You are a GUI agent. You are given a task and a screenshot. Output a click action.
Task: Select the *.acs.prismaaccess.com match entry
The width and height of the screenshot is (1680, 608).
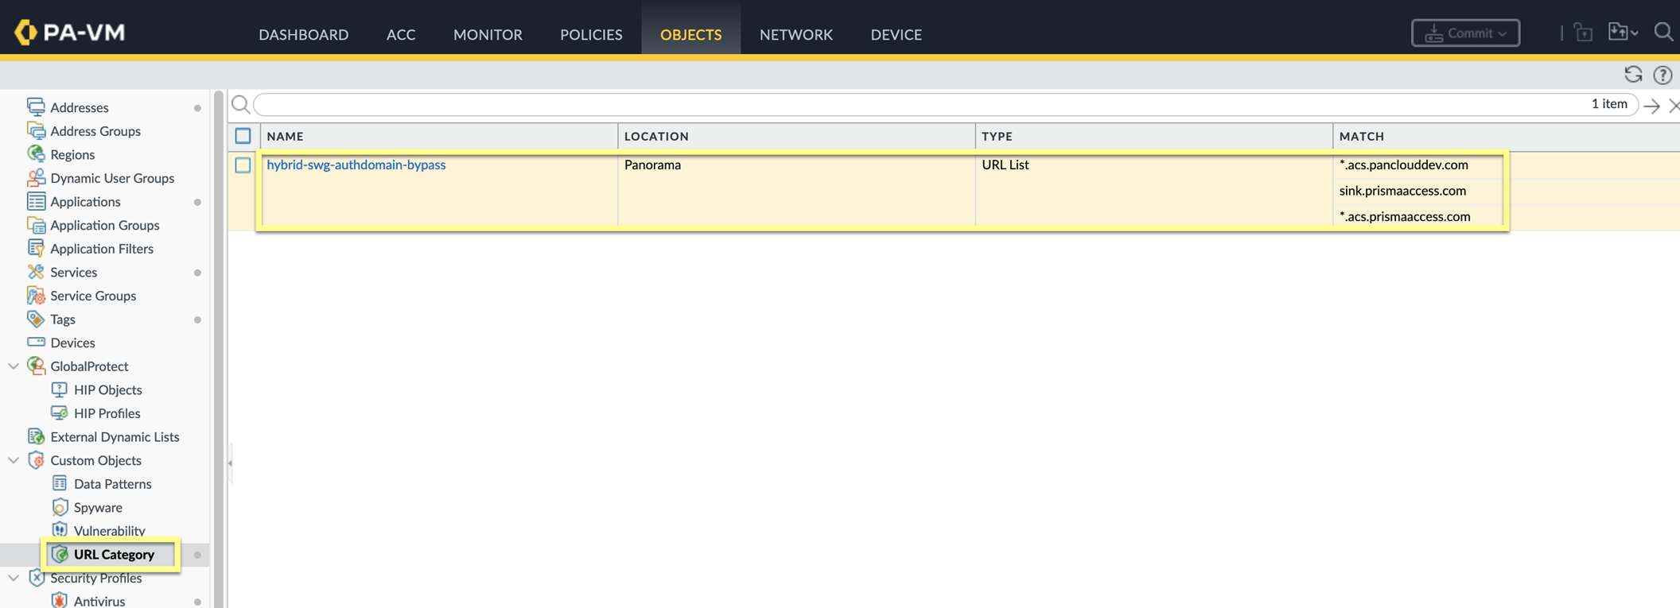[1405, 216]
